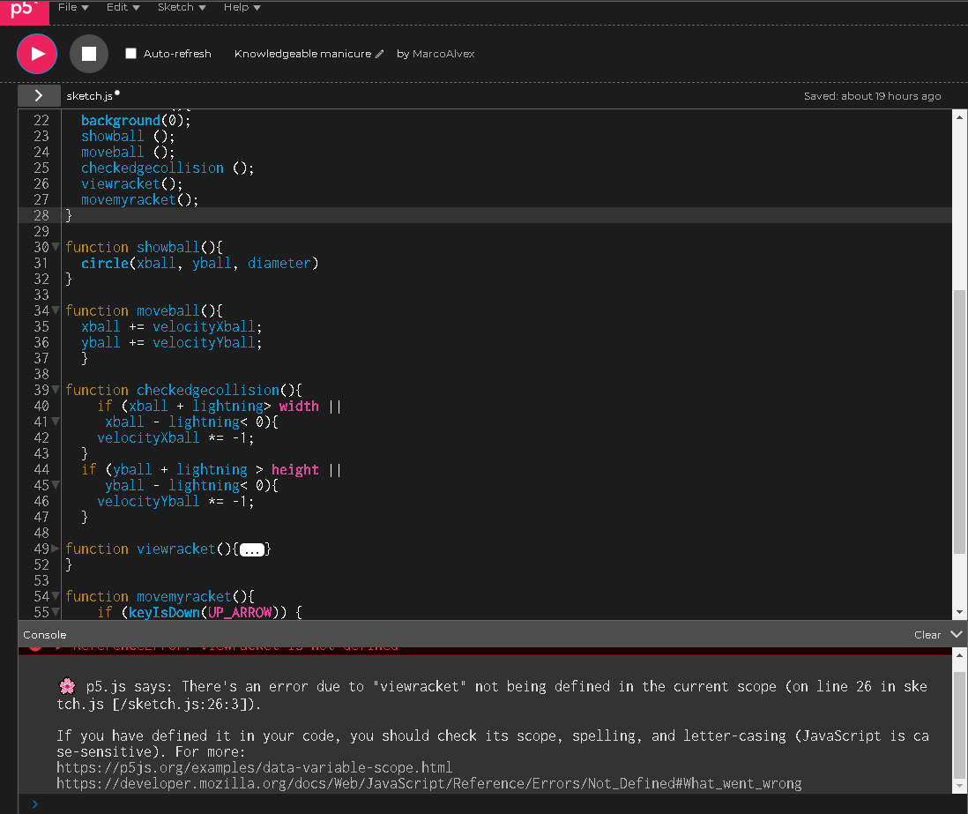Click the UP_ARROW constant on line 55
The height and width of the screenshot is (814, 968).
240,613
